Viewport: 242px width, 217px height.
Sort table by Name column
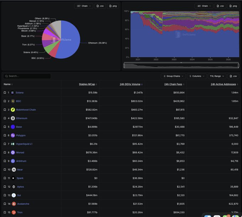point(8,84)
